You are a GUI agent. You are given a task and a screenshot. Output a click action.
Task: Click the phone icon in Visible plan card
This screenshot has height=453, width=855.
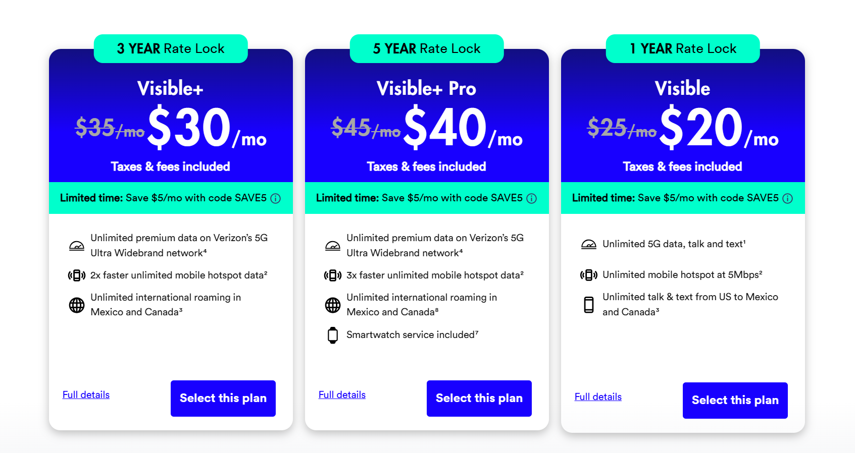(x=589, y=305)
